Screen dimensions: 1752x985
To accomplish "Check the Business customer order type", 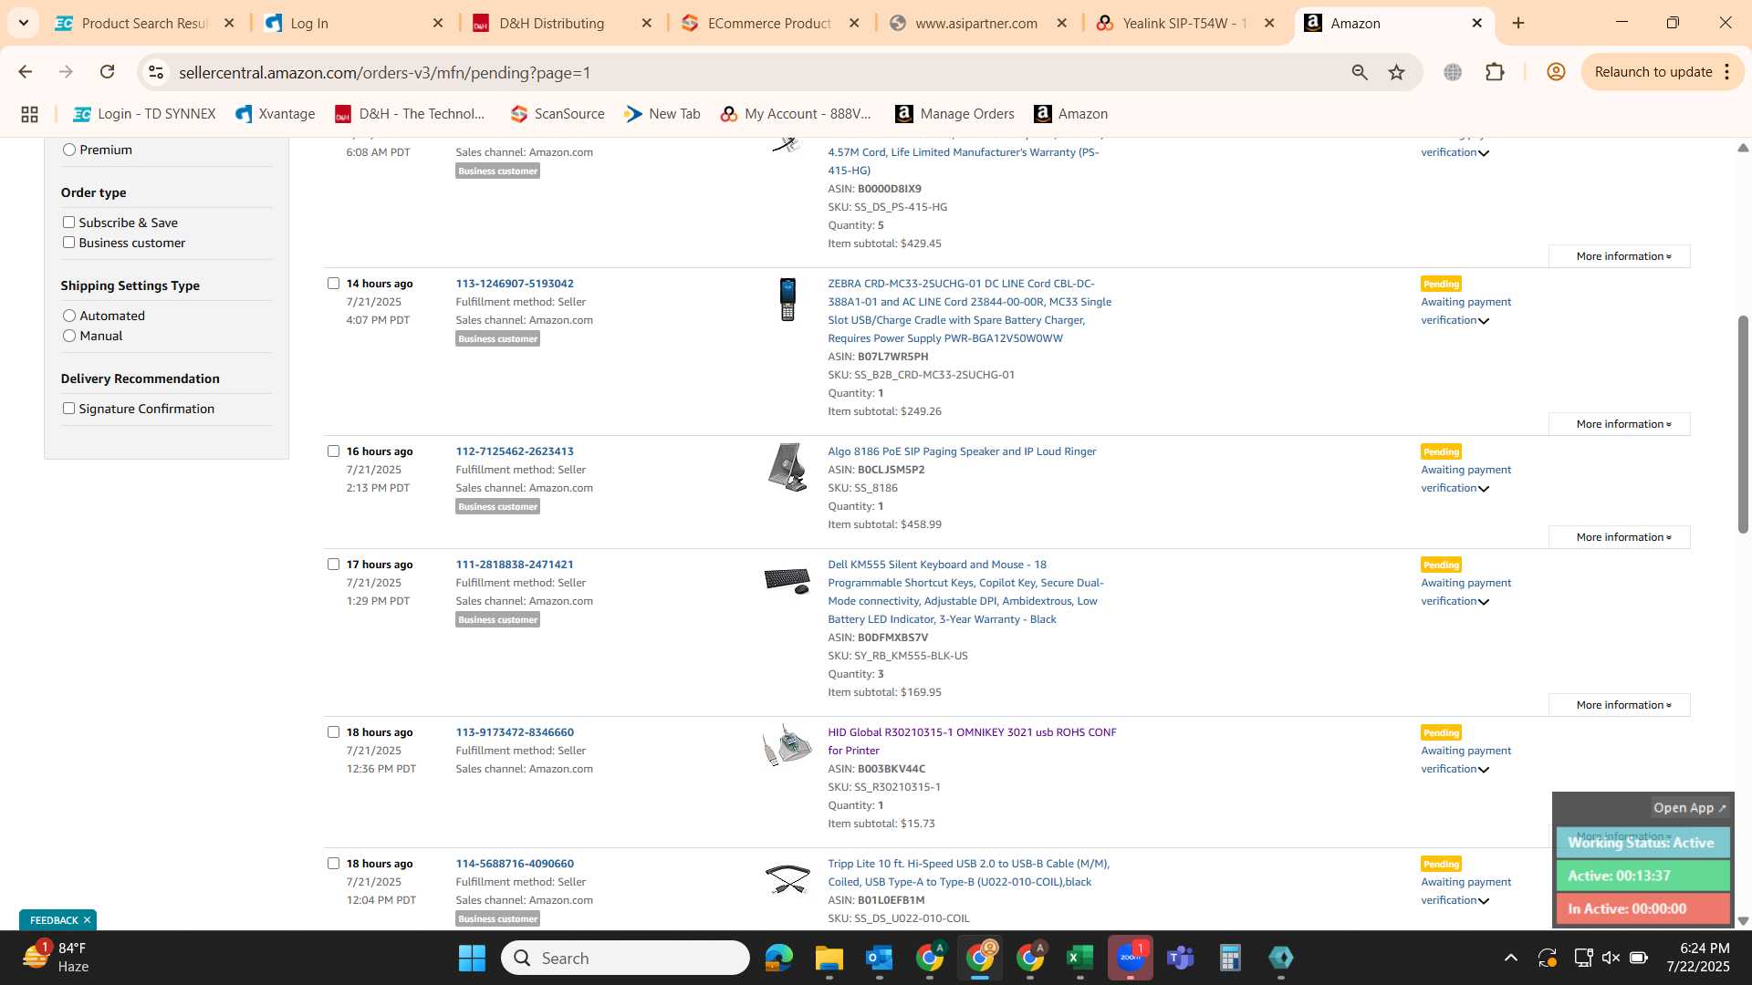I will point(68,243).
